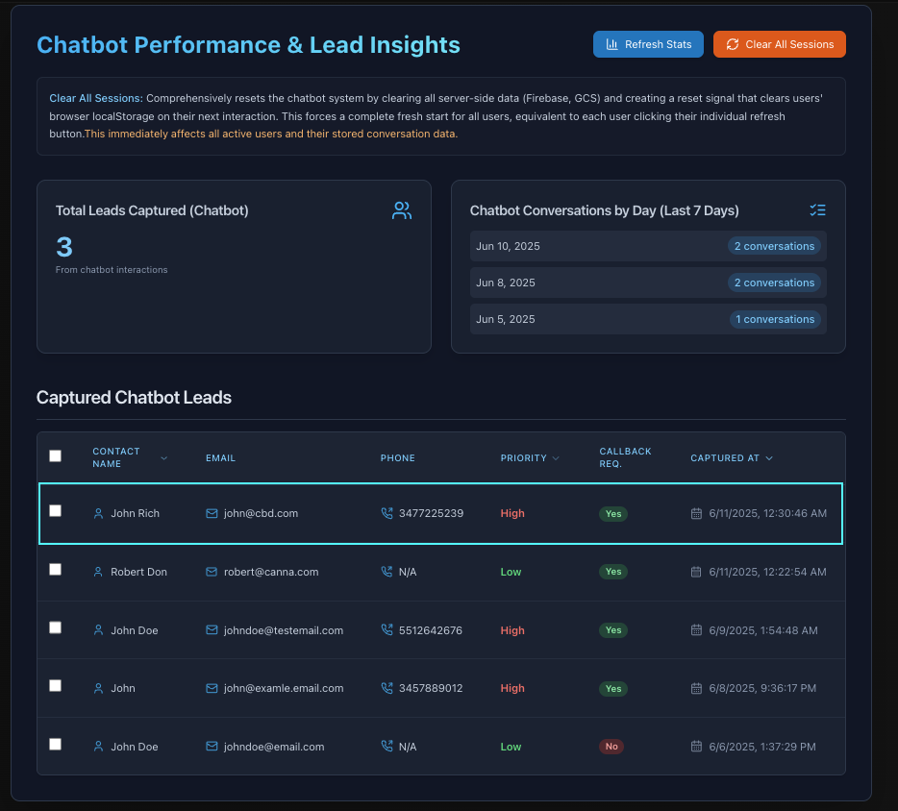Check the select-all checkbox in table header

click(x=55, y=455)
